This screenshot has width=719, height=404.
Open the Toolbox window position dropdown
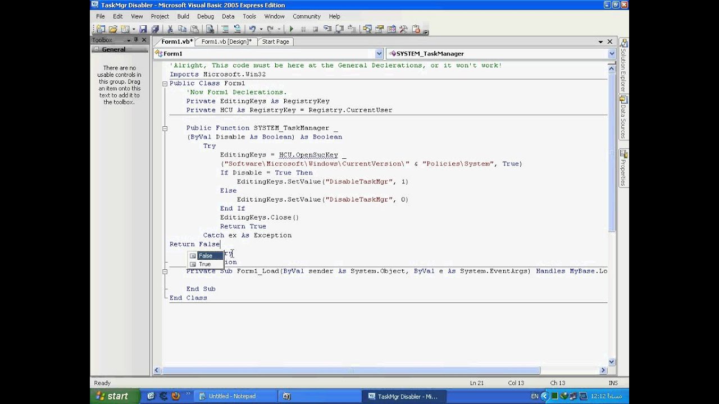[129, 40]
